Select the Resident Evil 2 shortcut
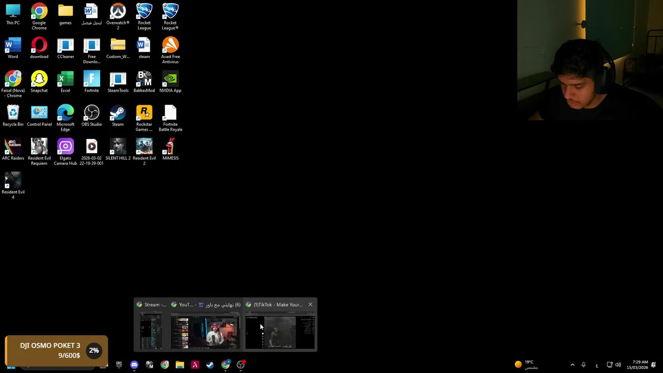 (x=144, y=152)
